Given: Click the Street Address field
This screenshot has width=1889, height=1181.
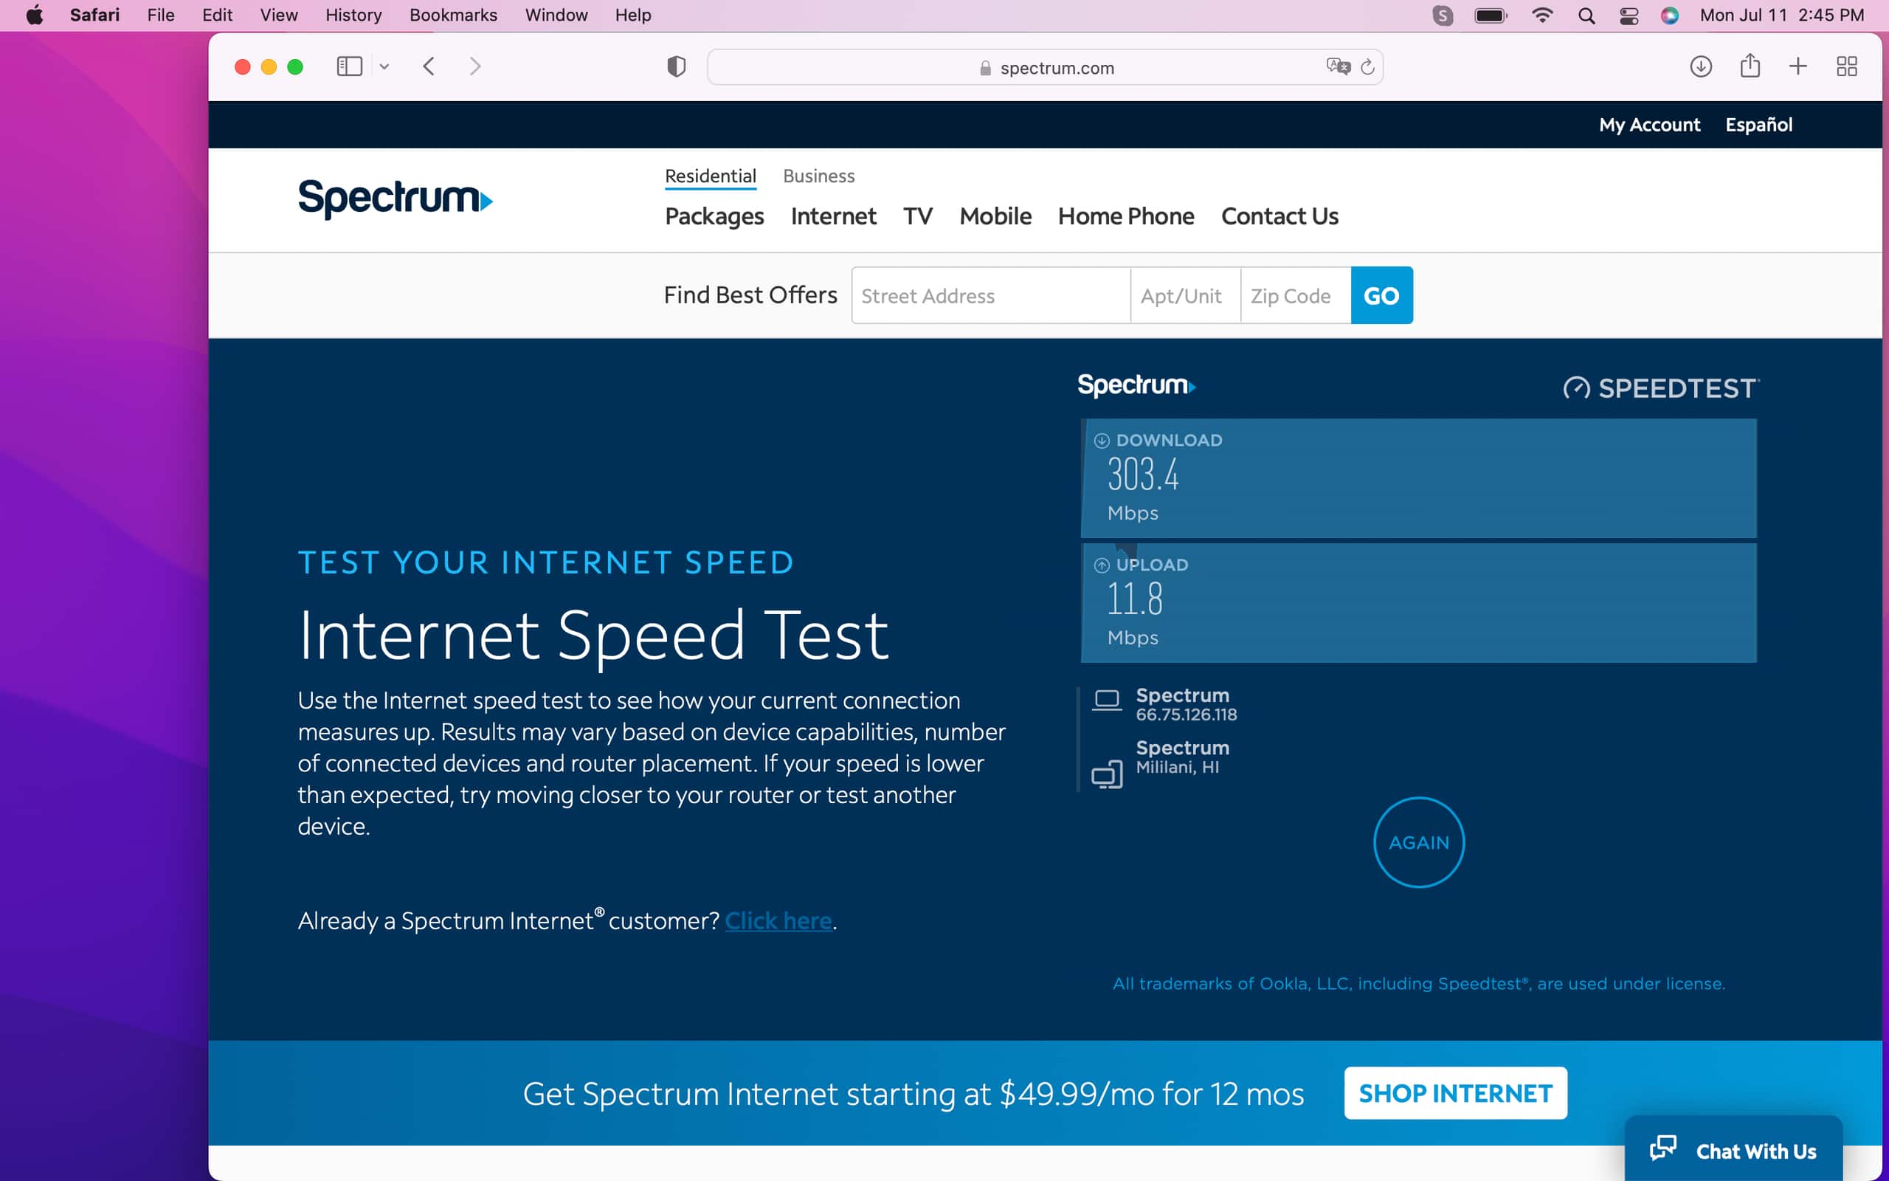Looking at the screenshot, I should tap(990, 296).
